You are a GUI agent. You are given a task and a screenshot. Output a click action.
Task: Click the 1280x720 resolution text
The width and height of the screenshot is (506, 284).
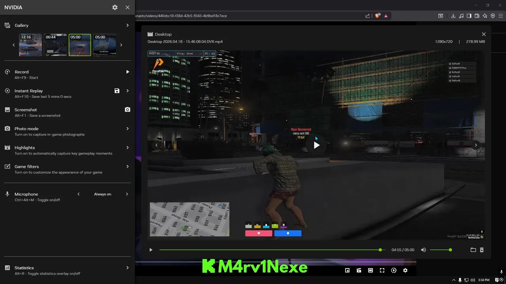(x=444, y=41)
